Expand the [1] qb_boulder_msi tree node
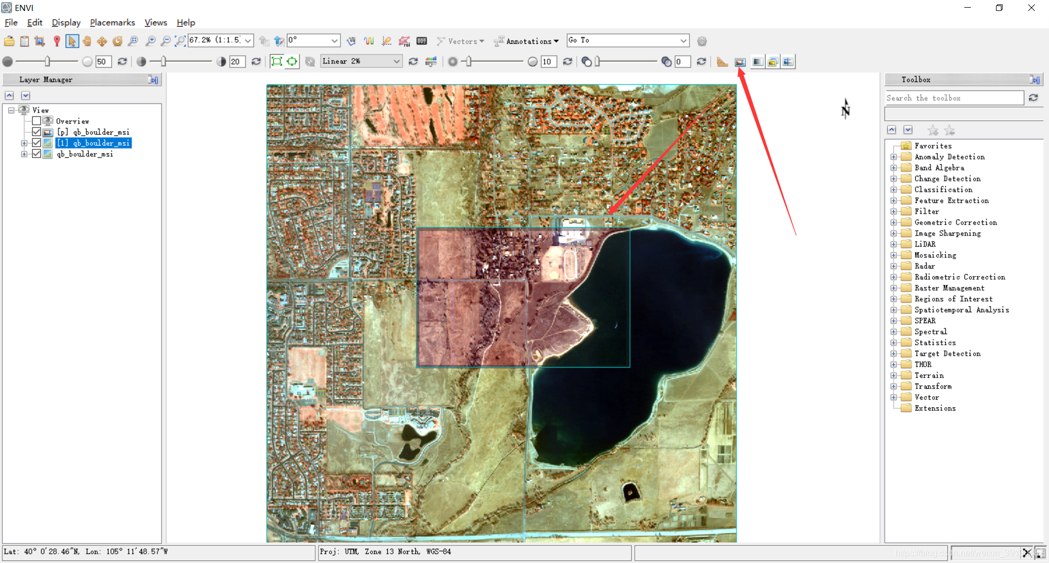This screenshot has width=1049, height=563. tap(24, 143)
